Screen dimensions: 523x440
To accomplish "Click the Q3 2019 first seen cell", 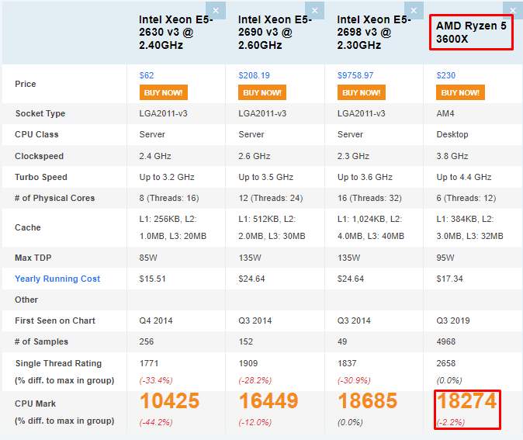I will (453, 320).
